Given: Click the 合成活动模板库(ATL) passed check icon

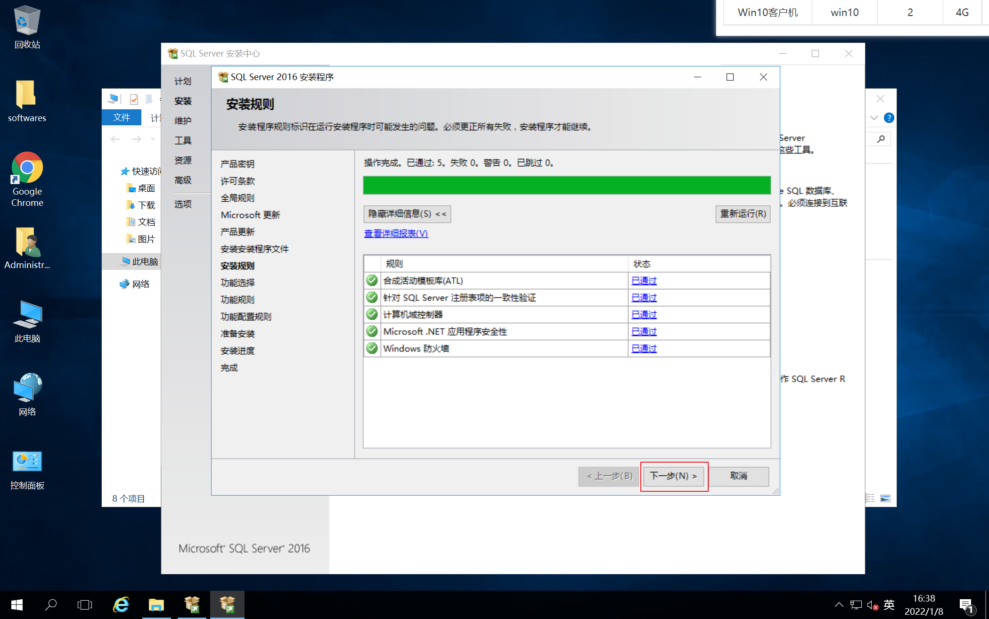Looking at the screenshot, I should 372,281.
